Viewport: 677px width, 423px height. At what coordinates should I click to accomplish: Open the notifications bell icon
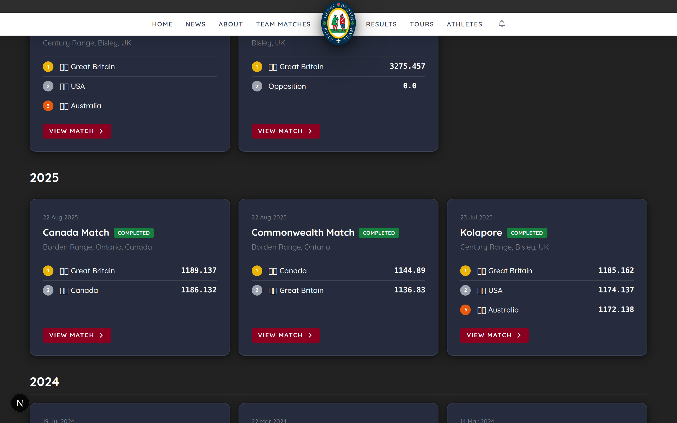502,24
